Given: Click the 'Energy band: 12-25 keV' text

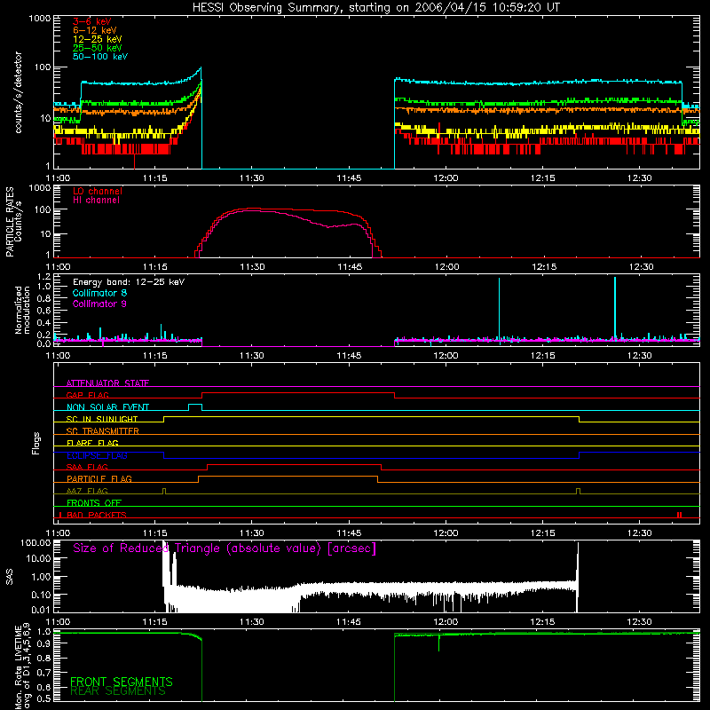Looking at the screenshot, I should tap(129, 282).
